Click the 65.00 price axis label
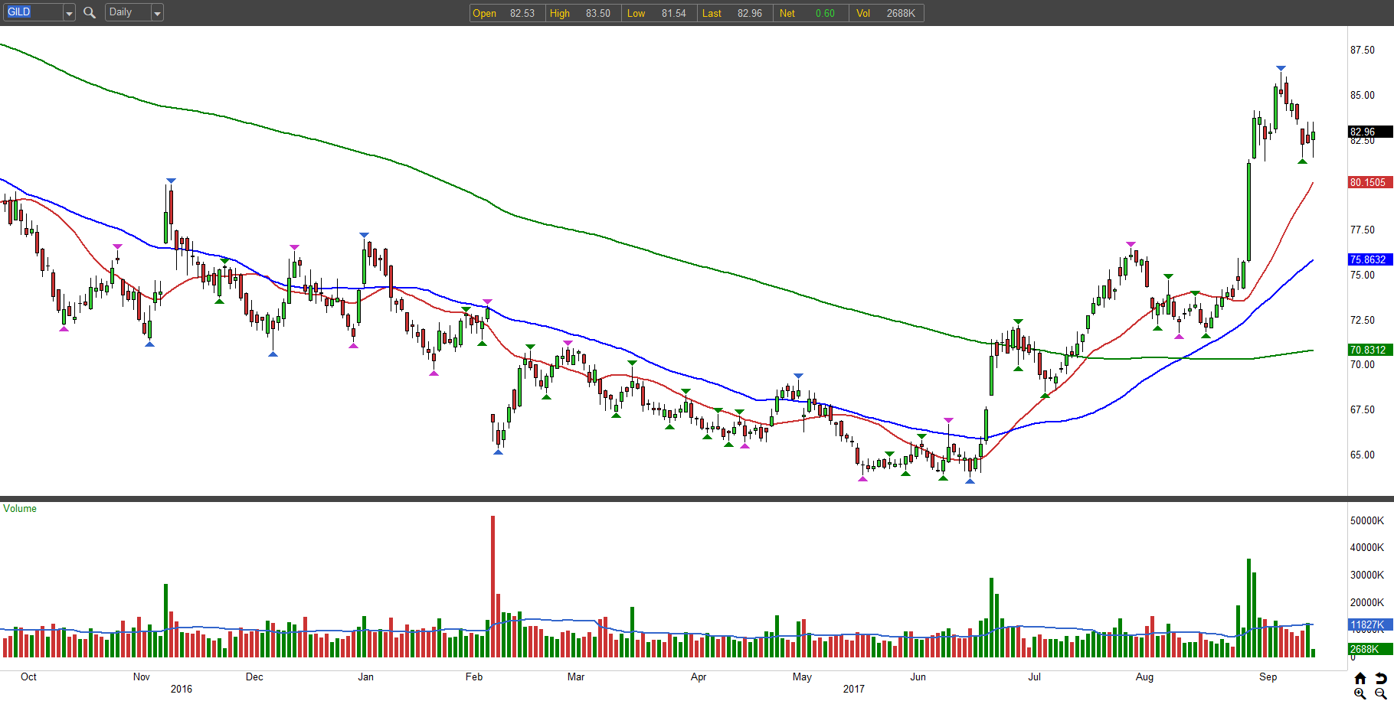The image size is (1394, 701). click(1363, 455)
